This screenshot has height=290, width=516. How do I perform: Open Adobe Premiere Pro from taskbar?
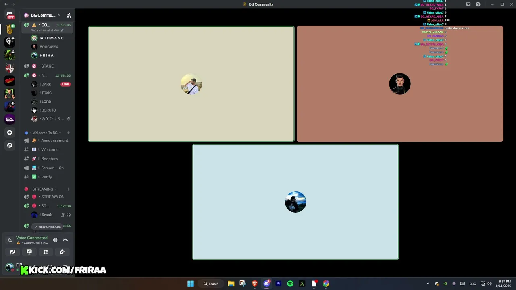(278, 284)
